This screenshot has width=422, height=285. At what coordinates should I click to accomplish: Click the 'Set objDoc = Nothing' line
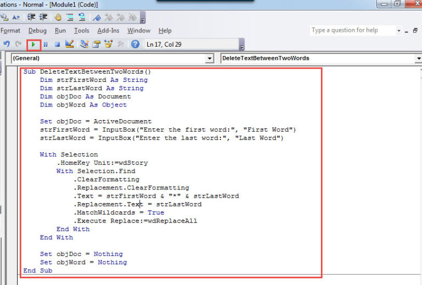click(x=81, y=254)
